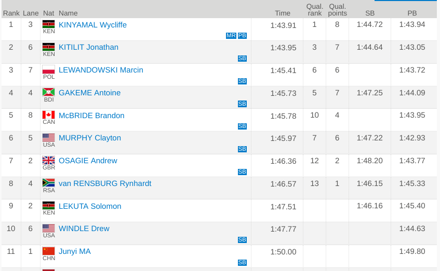This screenshot has width=440, height=271.
Task: Open athlete profile for KINYAMAL Wycliffe
Action: click(x=92, y=25)
